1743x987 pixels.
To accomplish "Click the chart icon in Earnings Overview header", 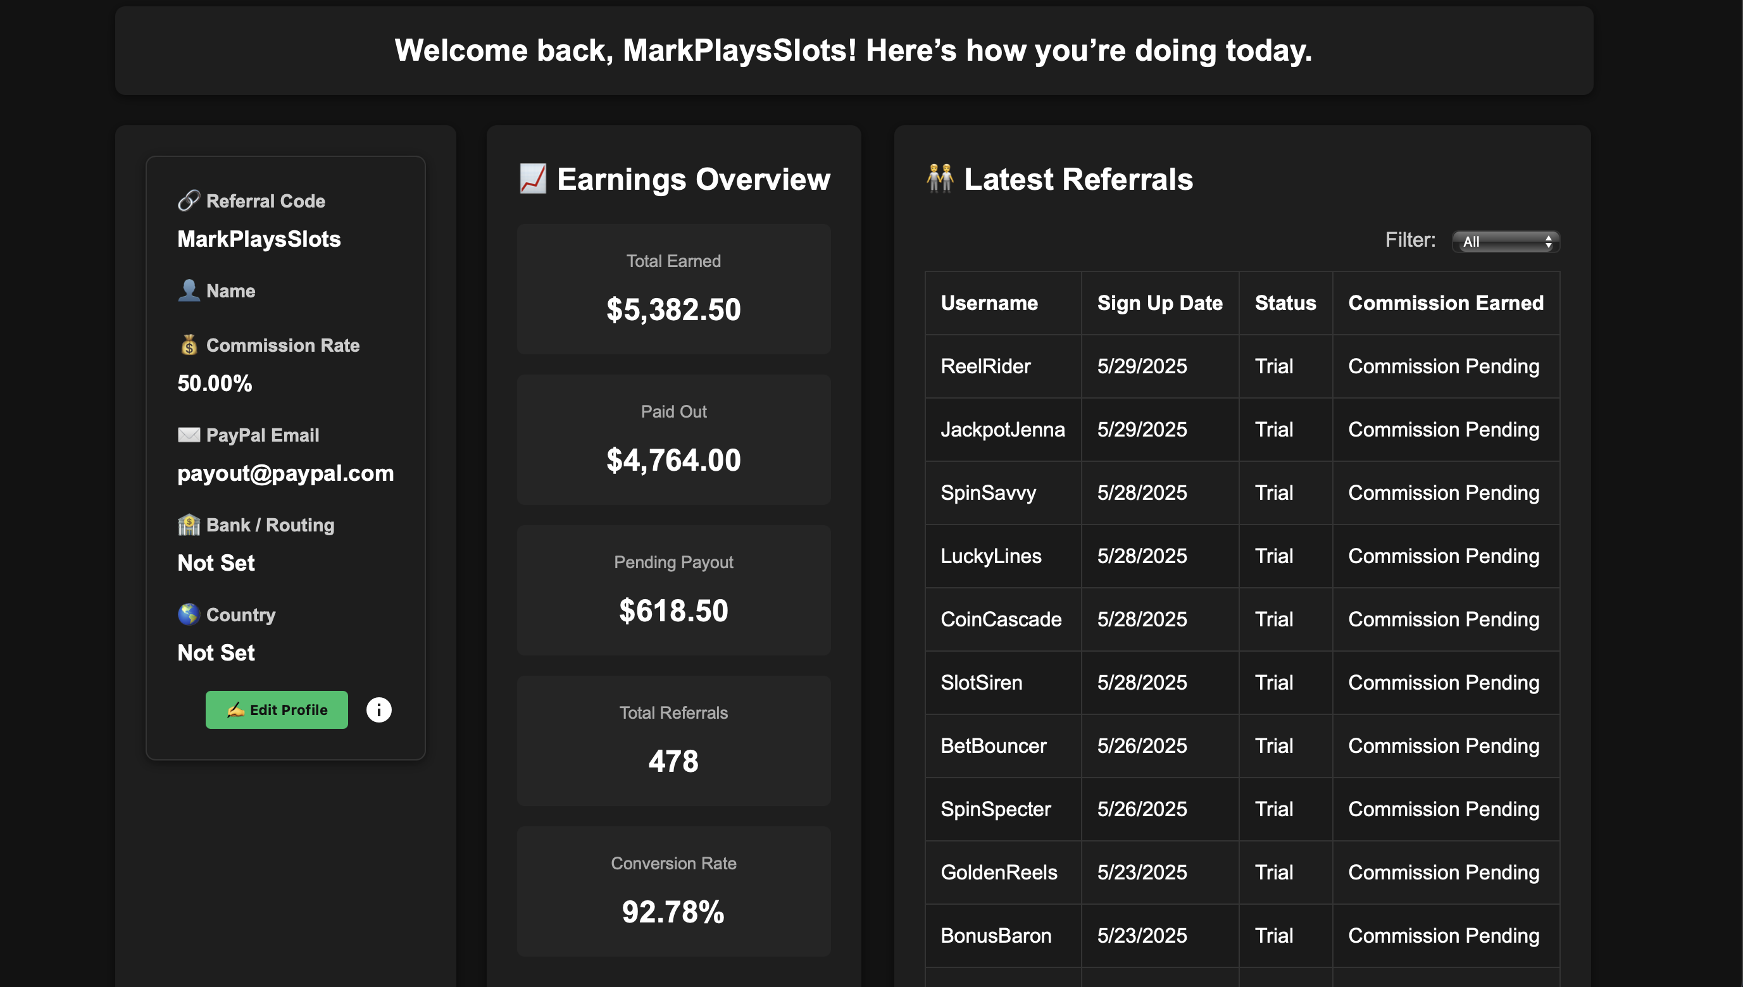I will [x=532, y=178].
